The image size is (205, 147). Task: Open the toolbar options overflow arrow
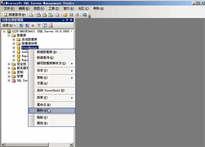90,16
